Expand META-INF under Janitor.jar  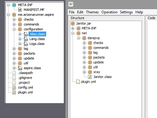[73, 29]
